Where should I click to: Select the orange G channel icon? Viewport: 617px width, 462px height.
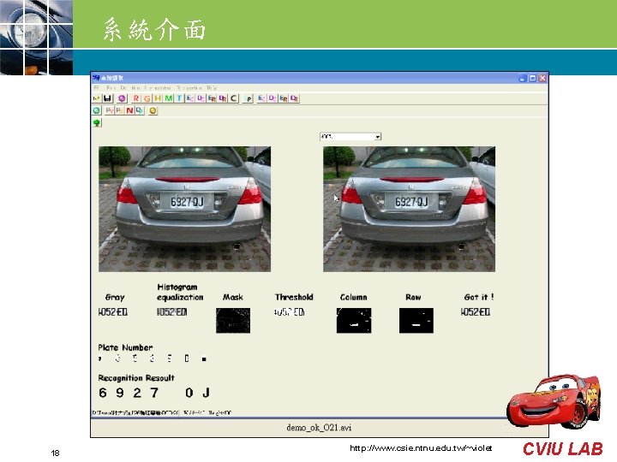coord(147,98)
